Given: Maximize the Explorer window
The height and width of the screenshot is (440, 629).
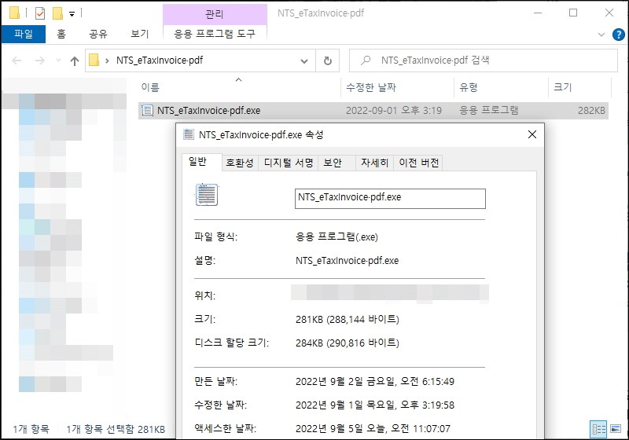Looking at the screenshot, I should (573, 13).
